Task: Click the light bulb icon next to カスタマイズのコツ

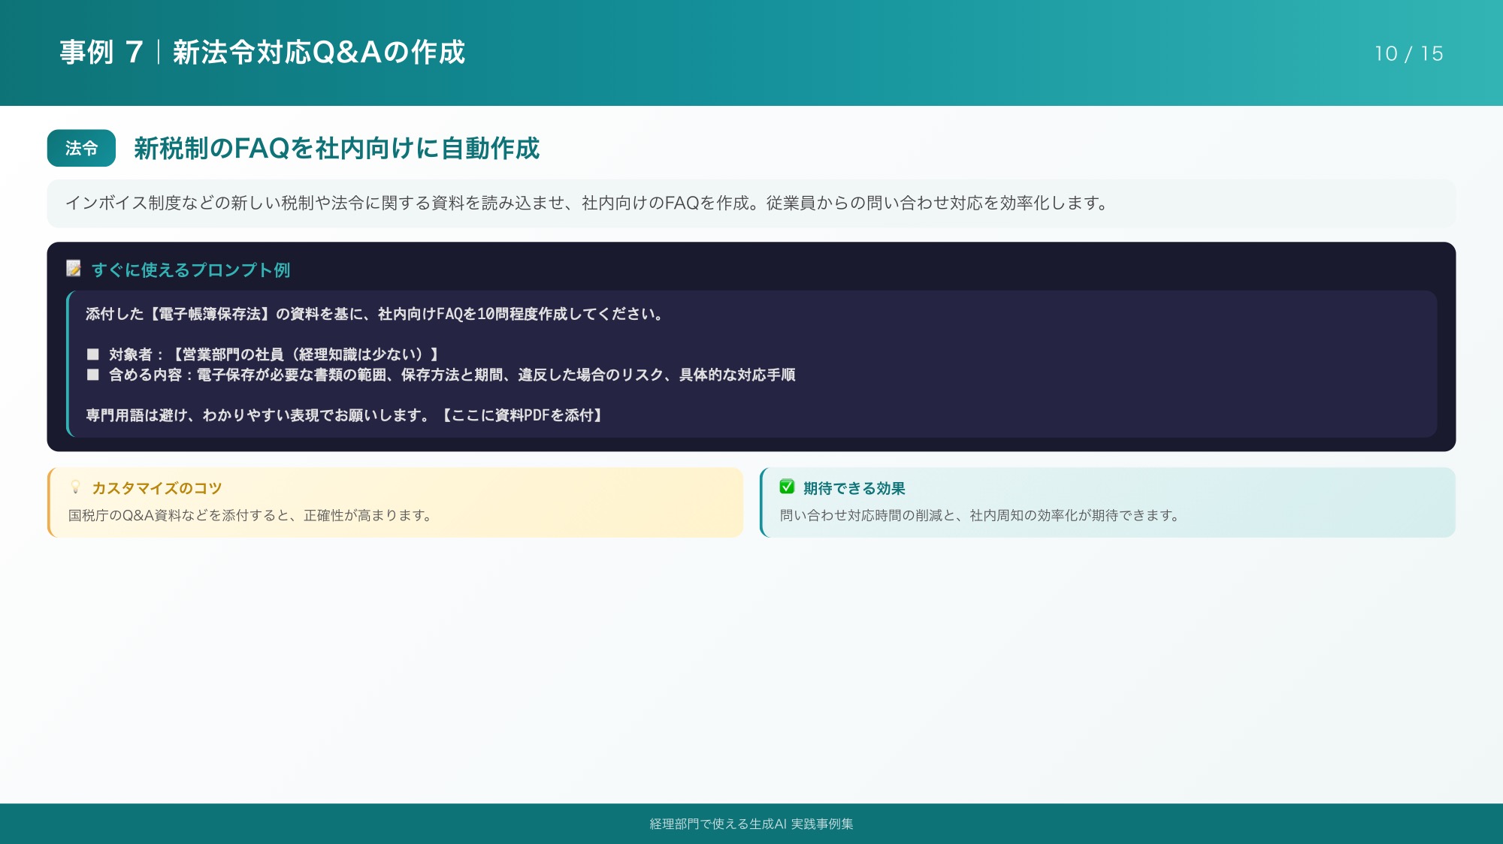Action: point(75,487)
